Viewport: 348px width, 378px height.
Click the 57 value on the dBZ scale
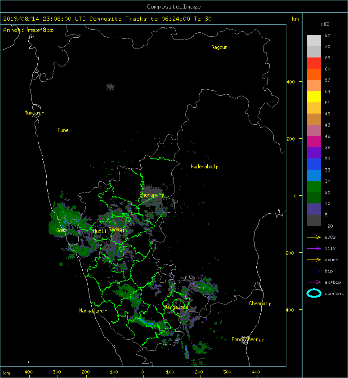pos(327,80)
